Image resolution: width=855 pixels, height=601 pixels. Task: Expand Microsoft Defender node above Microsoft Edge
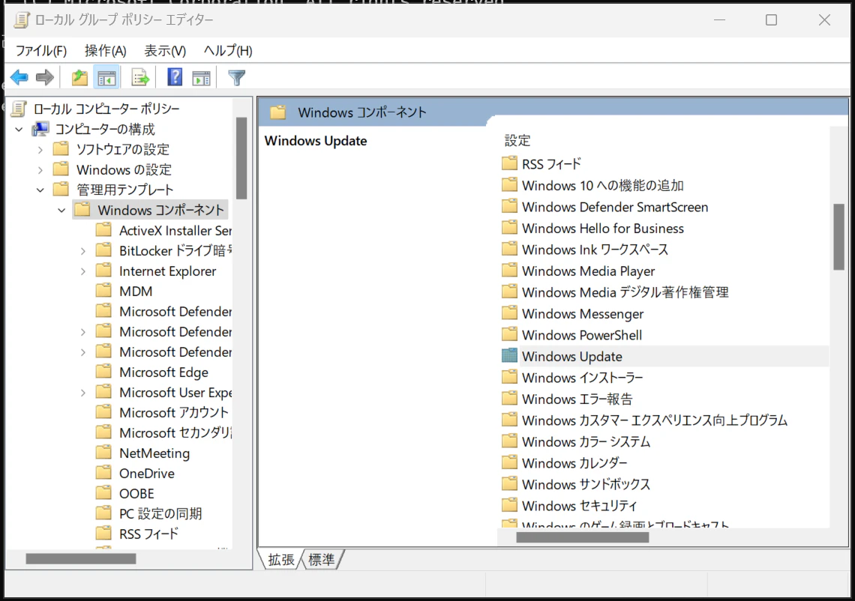tap(83, 352)
